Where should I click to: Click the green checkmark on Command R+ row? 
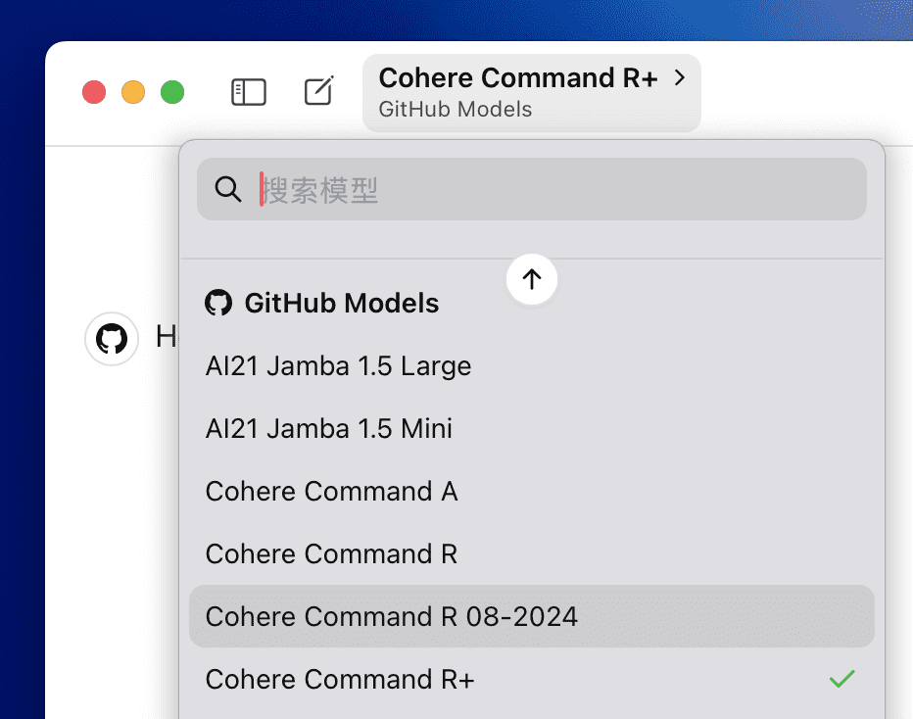click(841, 679)
